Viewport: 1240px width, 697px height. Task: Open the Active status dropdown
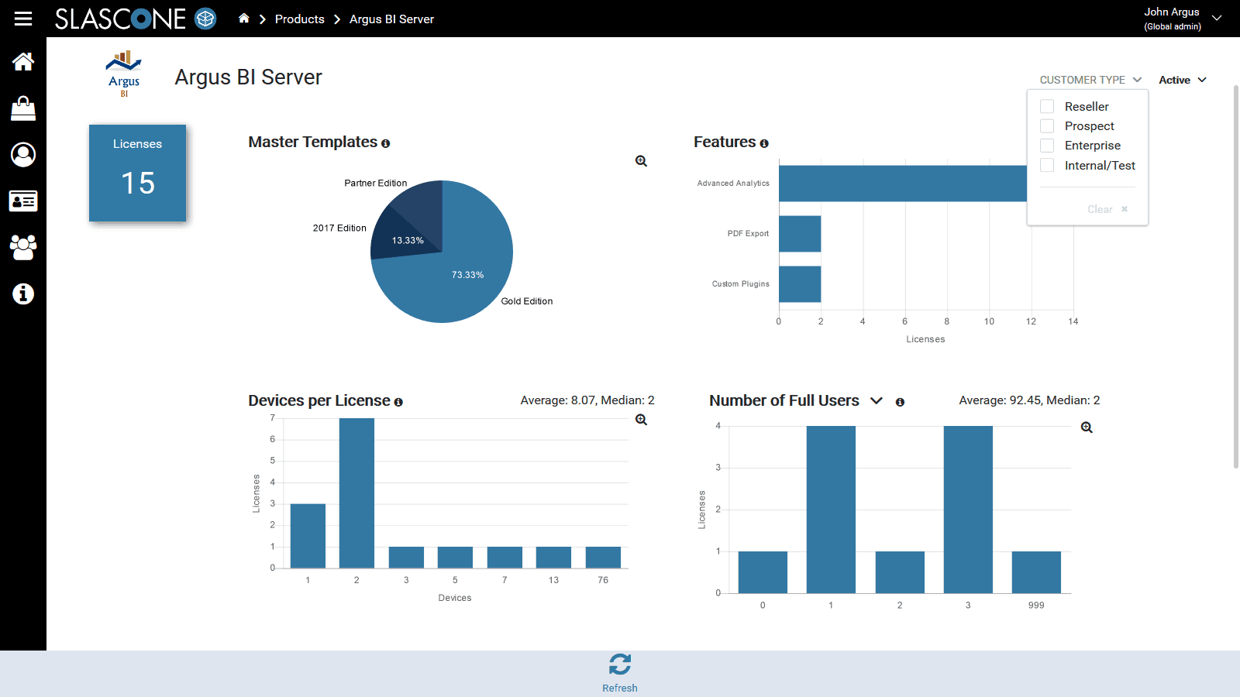(x=1183, y=80)
